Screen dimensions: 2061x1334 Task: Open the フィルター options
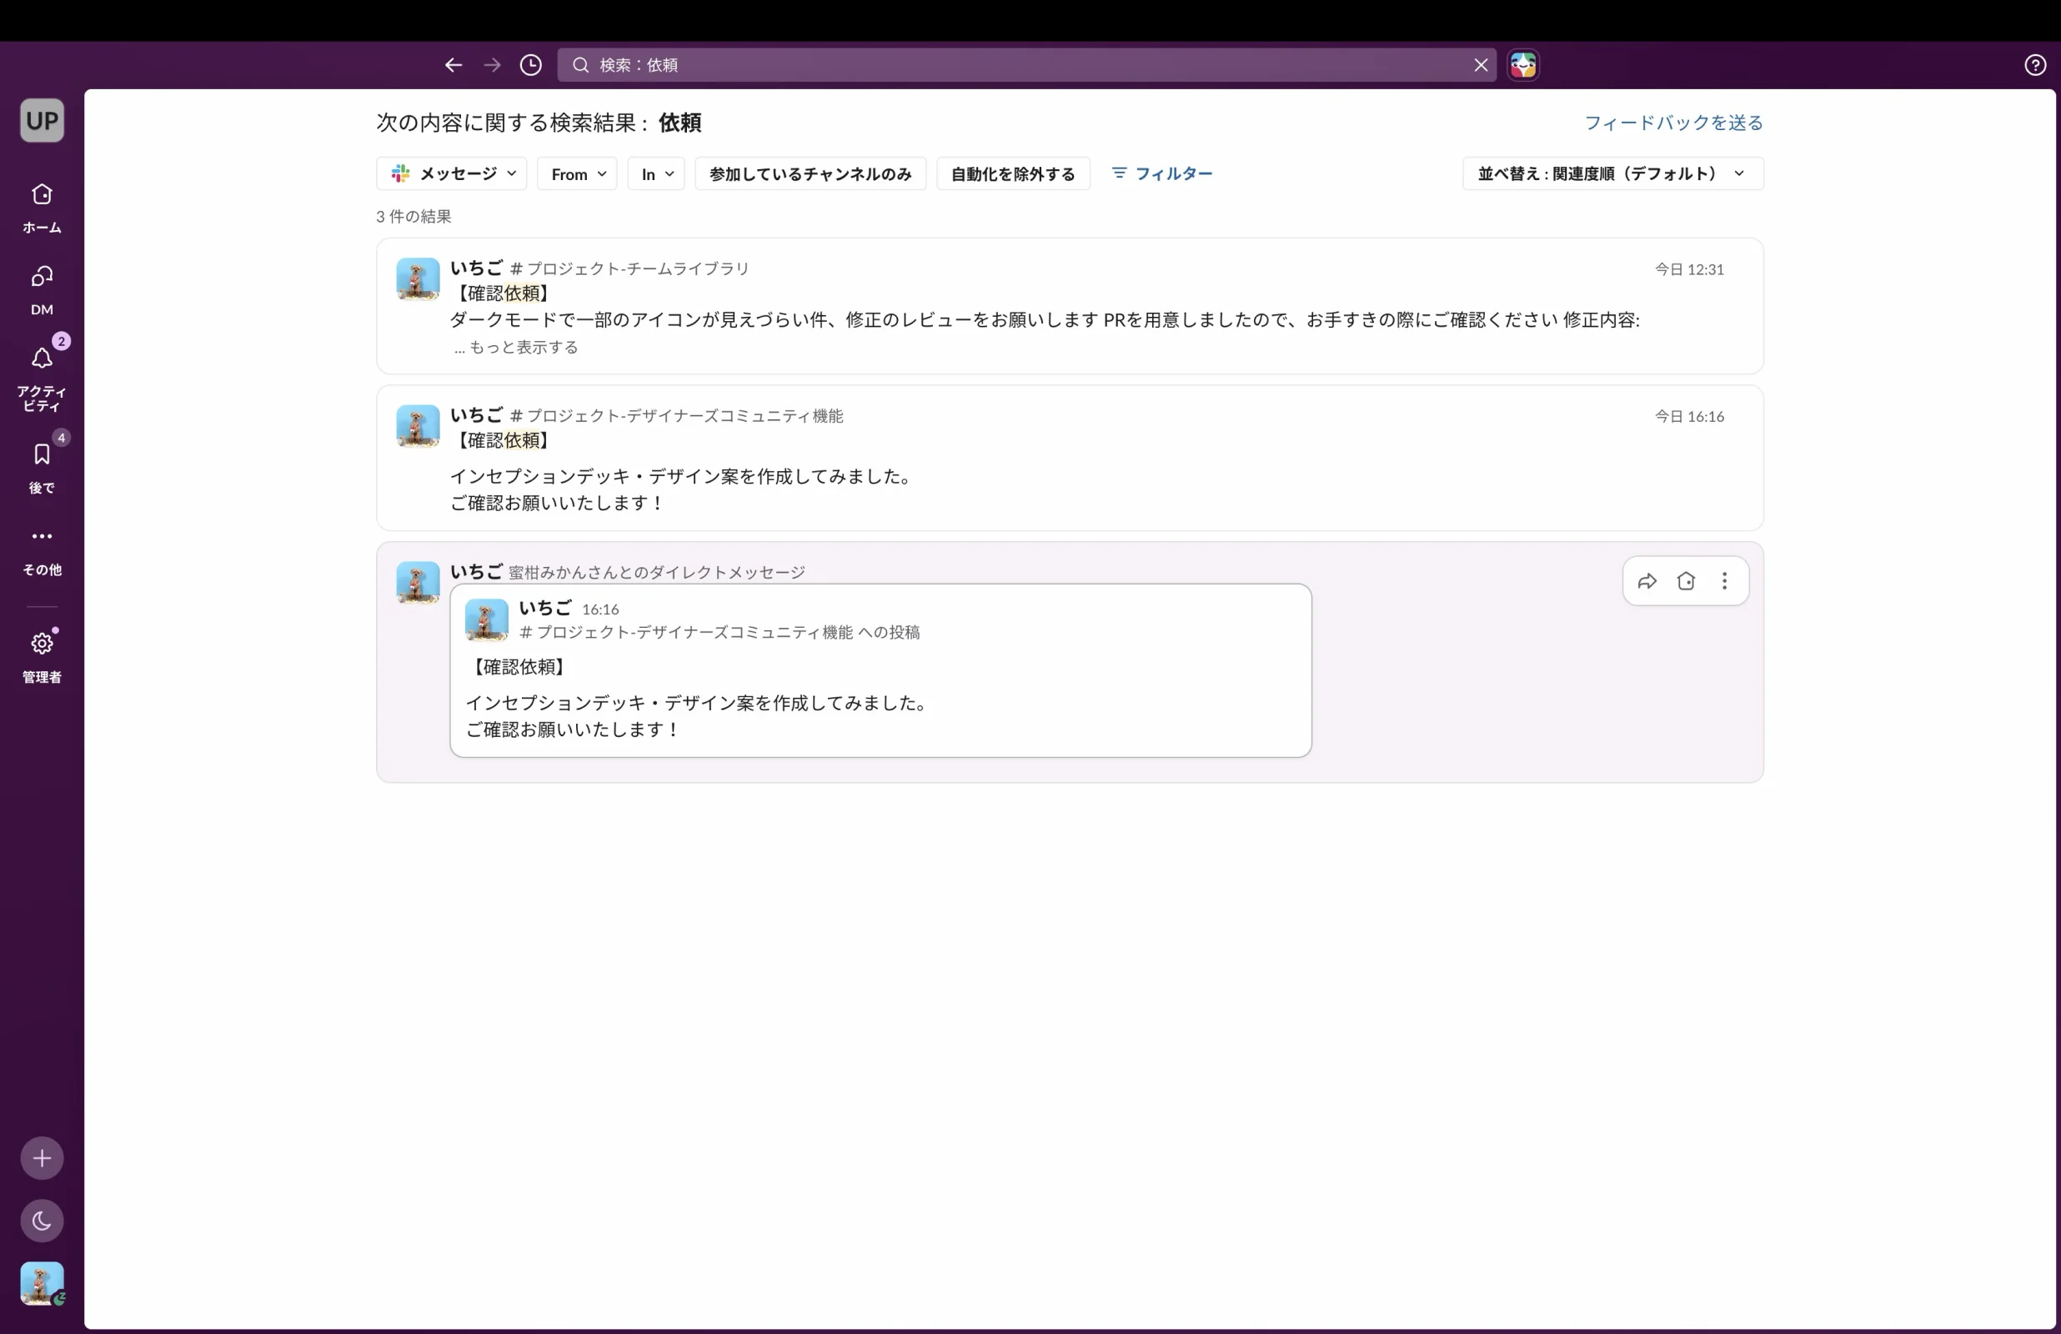1161,174
